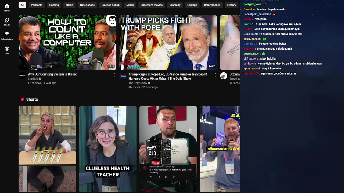The height and width of the screenshot is (193, 344).
Task: Open more options for the StarTalk video
Action: (114, 75)
